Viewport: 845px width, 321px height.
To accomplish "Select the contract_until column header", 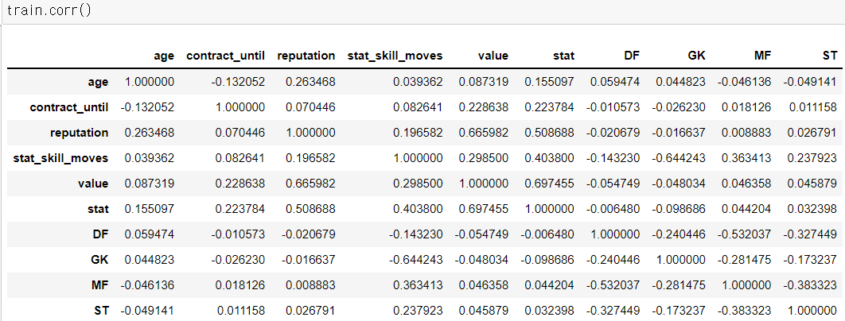I will coord(225,56).
